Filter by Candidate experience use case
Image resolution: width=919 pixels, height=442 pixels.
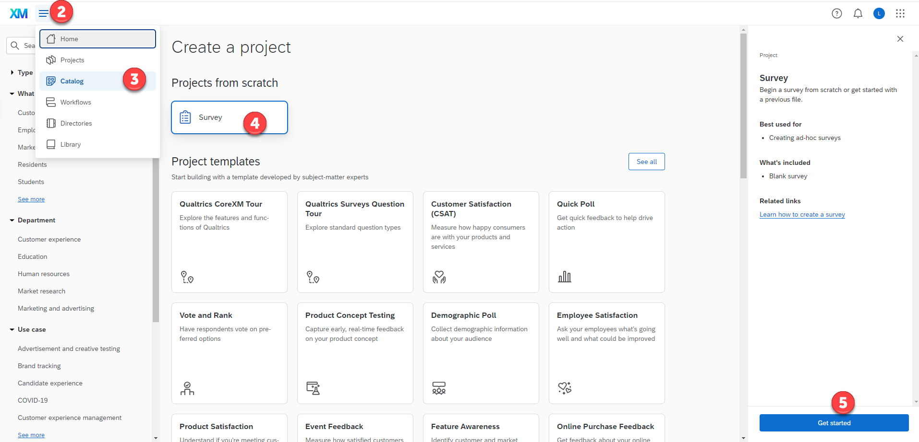click(50, 383)
